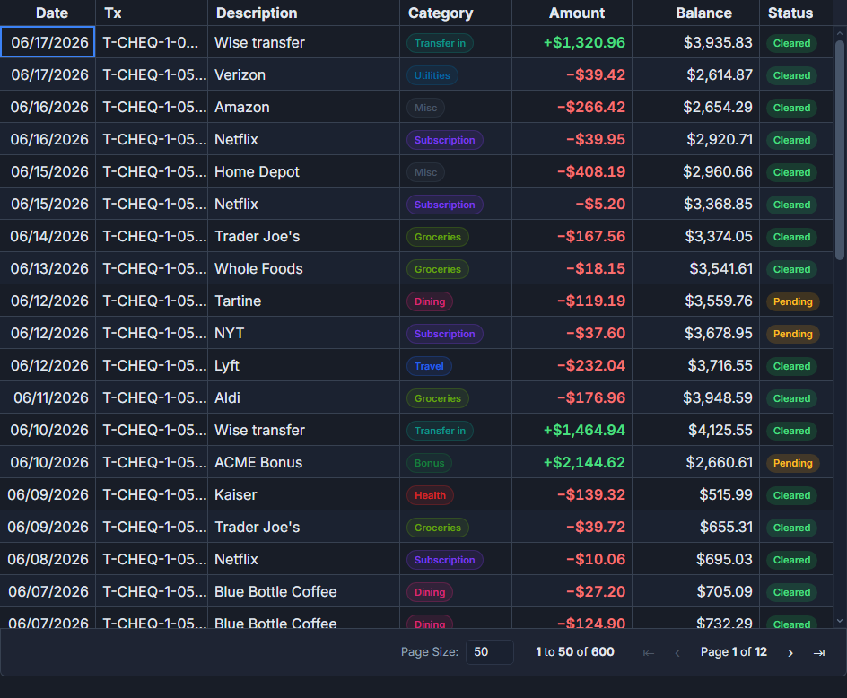
Task: Select the Aldi description cell
Action: (303, 397)
